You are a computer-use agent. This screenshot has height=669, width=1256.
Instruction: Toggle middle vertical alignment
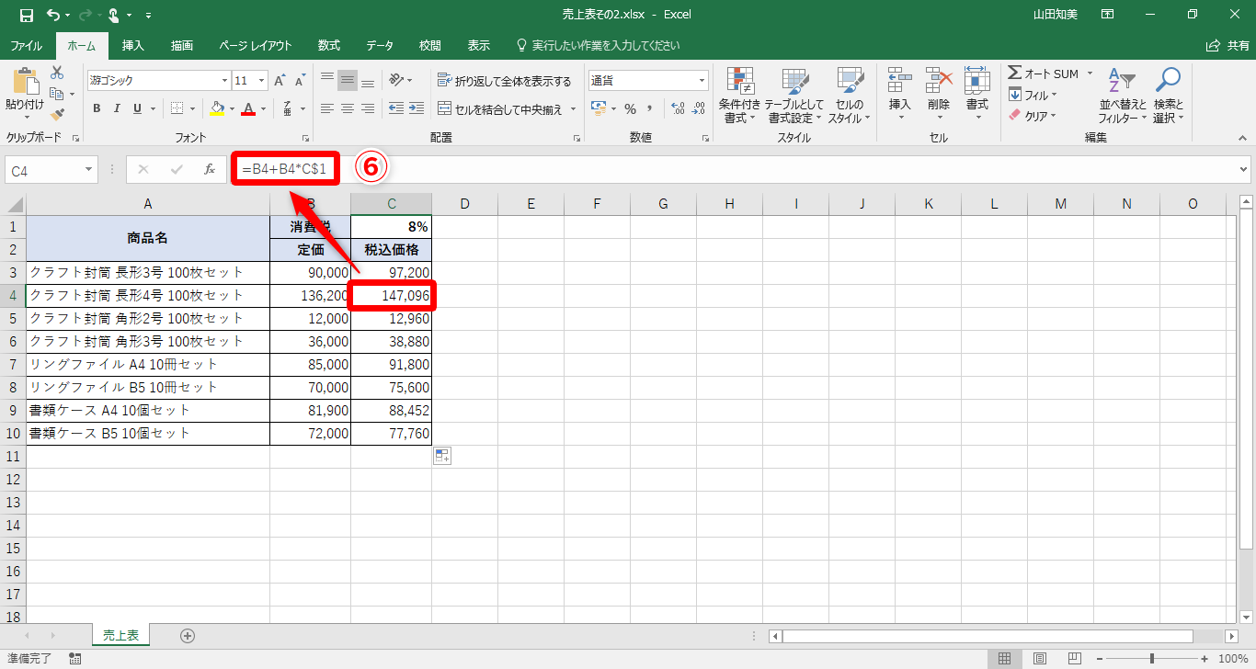(348, 81)
